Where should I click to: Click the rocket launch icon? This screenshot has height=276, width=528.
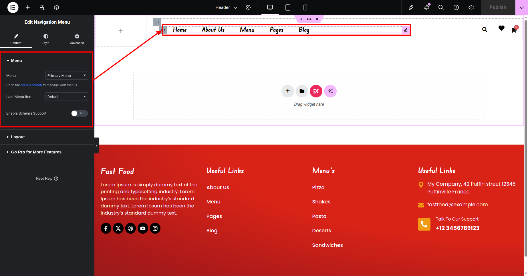[411, 7]
